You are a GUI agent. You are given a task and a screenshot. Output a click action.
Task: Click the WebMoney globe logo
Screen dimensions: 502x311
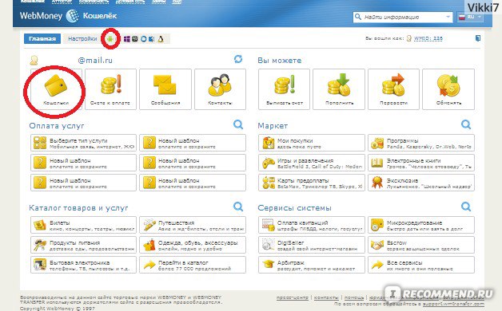72,16
